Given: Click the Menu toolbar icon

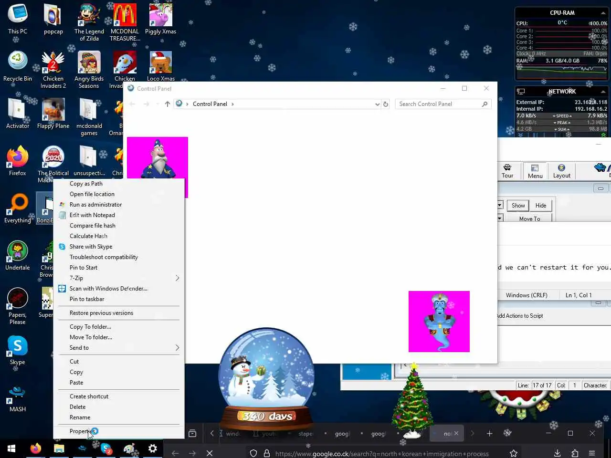Looking at the screenshot, I should click(x=535, y=171).
